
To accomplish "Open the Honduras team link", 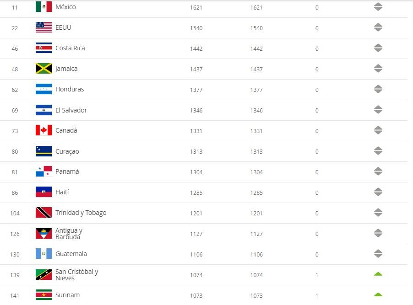I will click(70, 89).
